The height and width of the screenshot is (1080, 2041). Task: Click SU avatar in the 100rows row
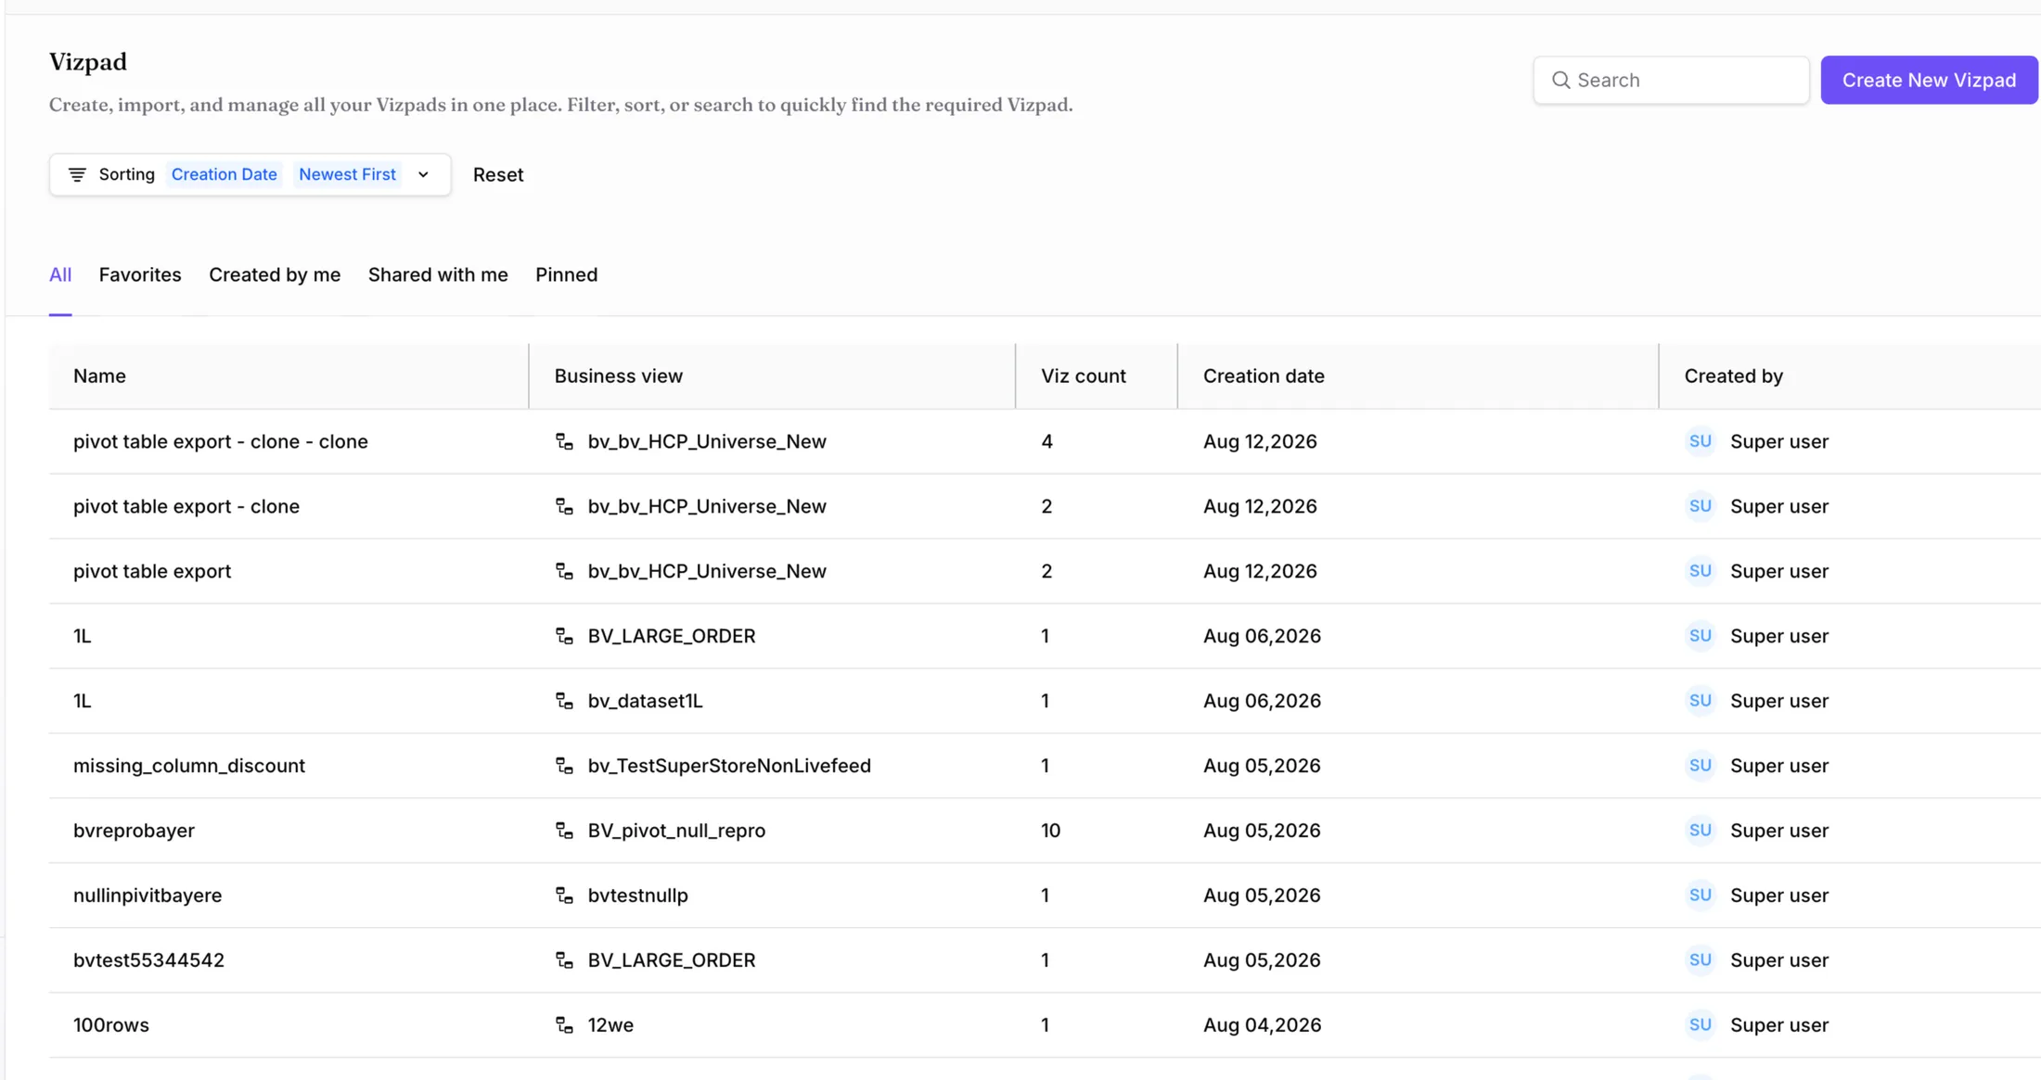[1700, 1025]
